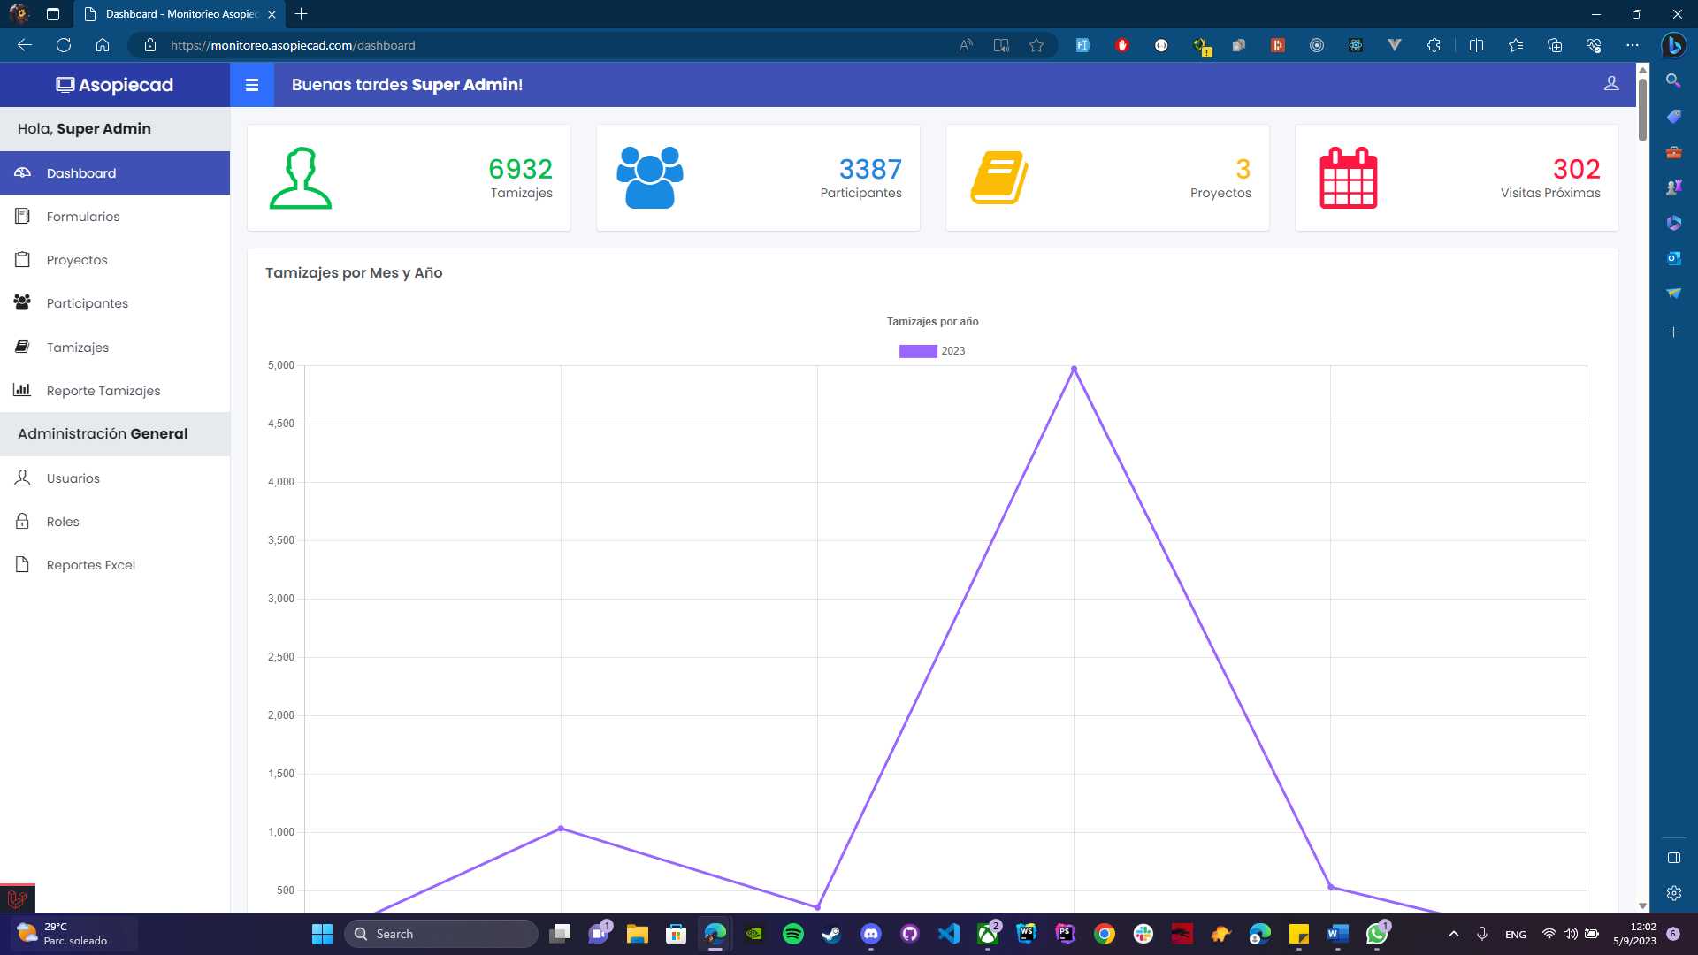
Task: Click the blue Participantes group icon
Action: (650, 178)
